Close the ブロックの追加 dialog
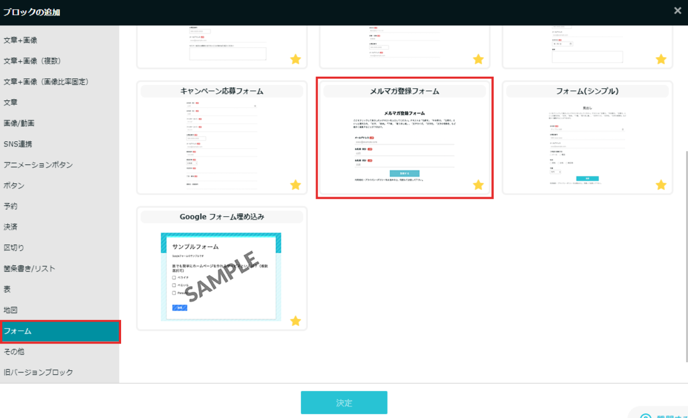This screenshot has height=418, width=688. 678,11
